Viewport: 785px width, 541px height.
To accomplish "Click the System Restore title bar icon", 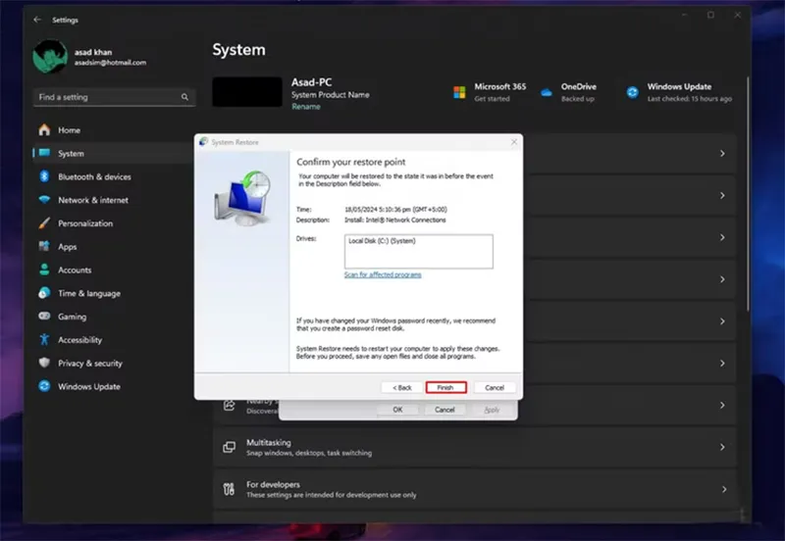I will (x=204, y=142).
